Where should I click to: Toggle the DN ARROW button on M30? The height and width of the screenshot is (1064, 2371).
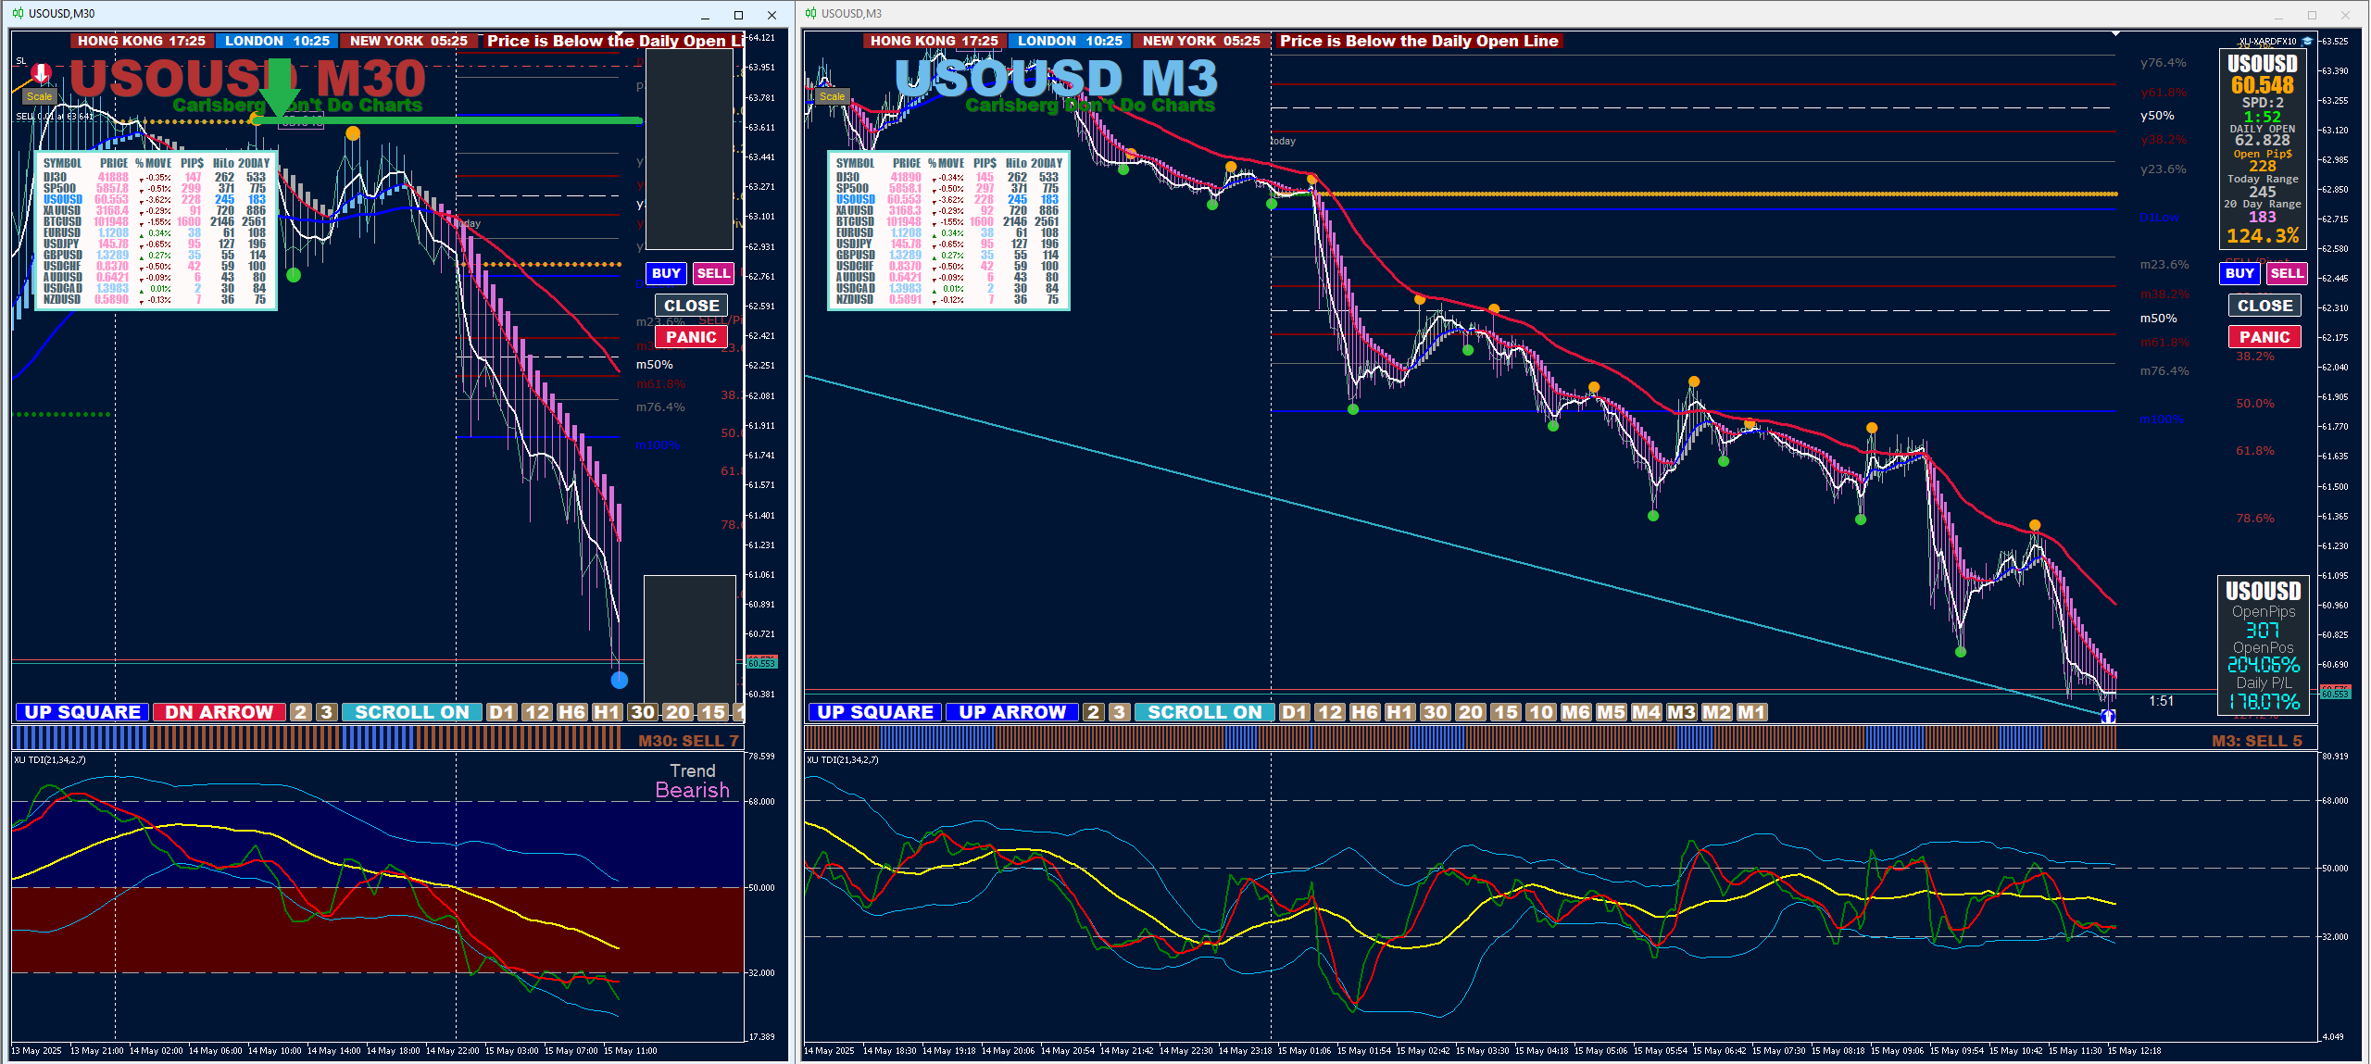click(x=220, y=712)
